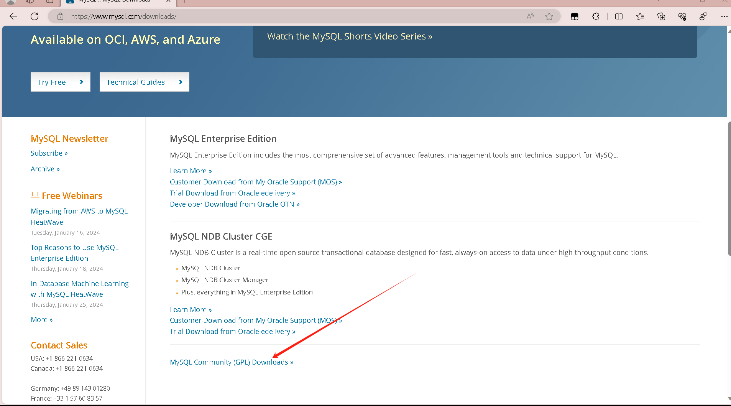This screenshot has height=406, width=731.
Task: Click the Try Free button
Action: 61,82
